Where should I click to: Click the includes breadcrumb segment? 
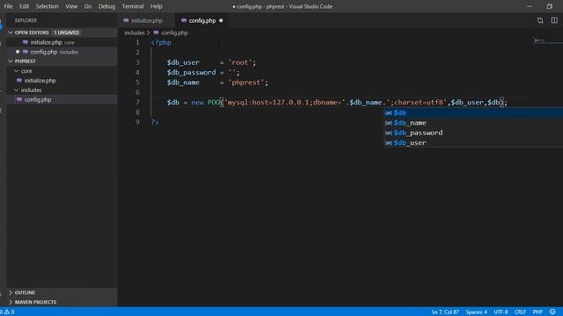135,32
